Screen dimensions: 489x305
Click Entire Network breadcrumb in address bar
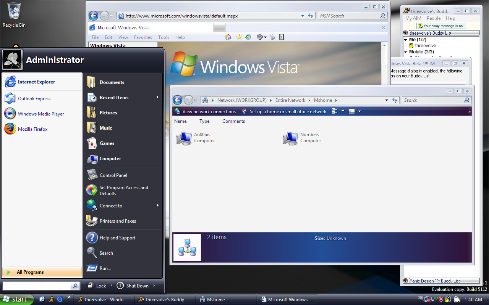[291, 100]
